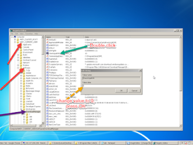Close the Edit String dialog
193x145 pixels.
click(x=140, y=71)
